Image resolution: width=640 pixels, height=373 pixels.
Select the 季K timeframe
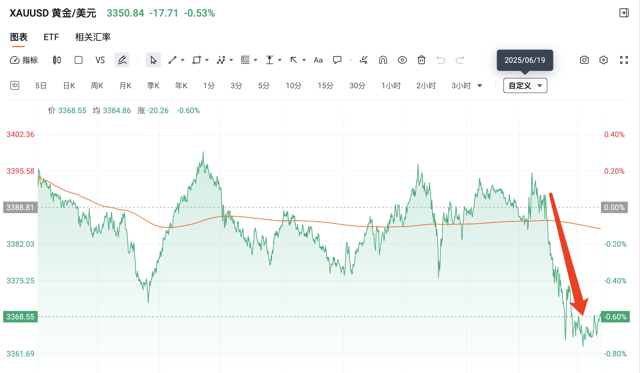(x=153, y=85)
